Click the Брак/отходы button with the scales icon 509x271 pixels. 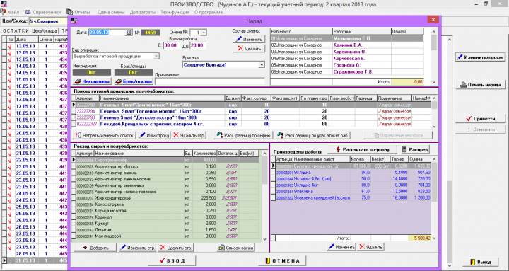pos(134,81)
